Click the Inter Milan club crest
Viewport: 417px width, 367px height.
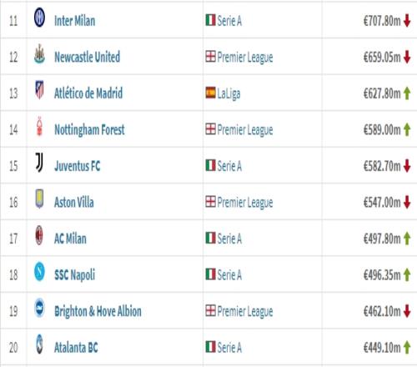click(x=39, y=18)
